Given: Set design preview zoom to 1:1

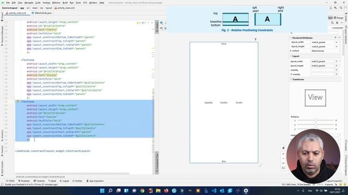Looking at the screenshot, I should tap(283, 163).
